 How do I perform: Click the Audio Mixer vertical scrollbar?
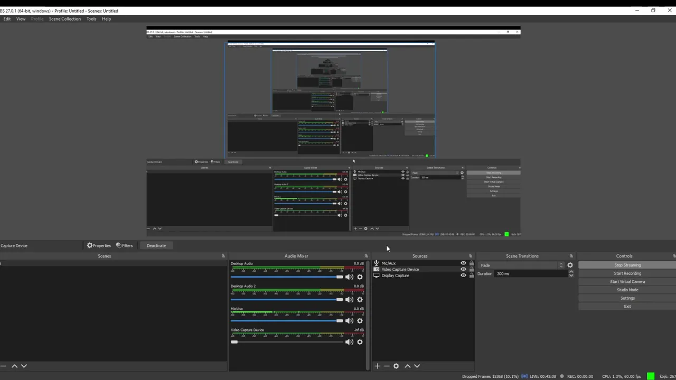[367, 315]
